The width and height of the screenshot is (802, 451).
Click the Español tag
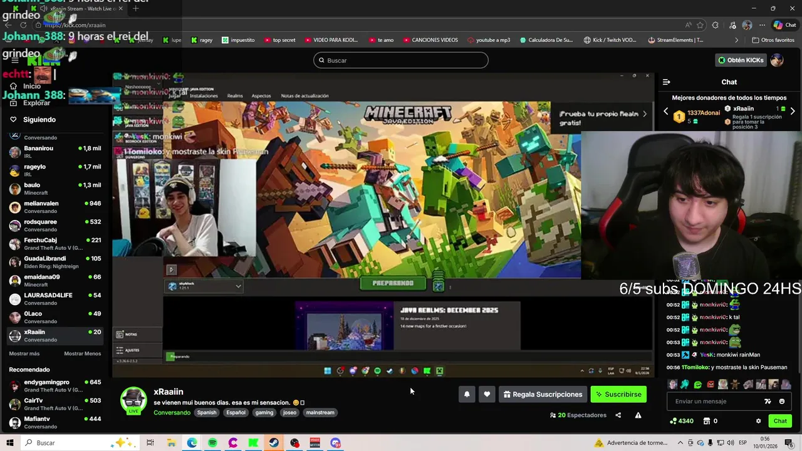point(236,413)
